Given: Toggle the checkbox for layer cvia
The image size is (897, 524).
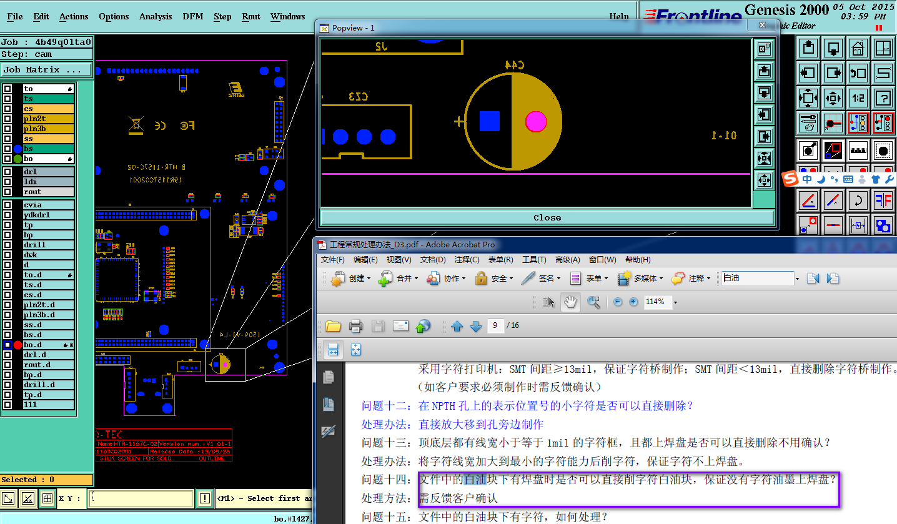Looking at the screenshot, I should pos(7,205).
